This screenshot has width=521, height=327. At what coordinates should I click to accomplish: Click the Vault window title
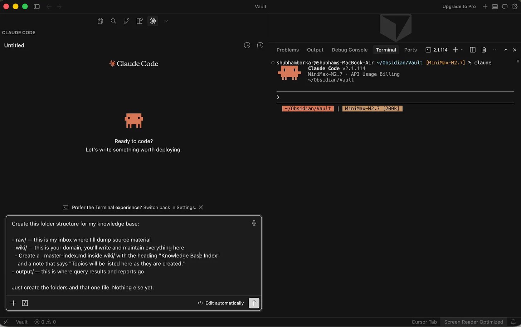tap(260, 6)
